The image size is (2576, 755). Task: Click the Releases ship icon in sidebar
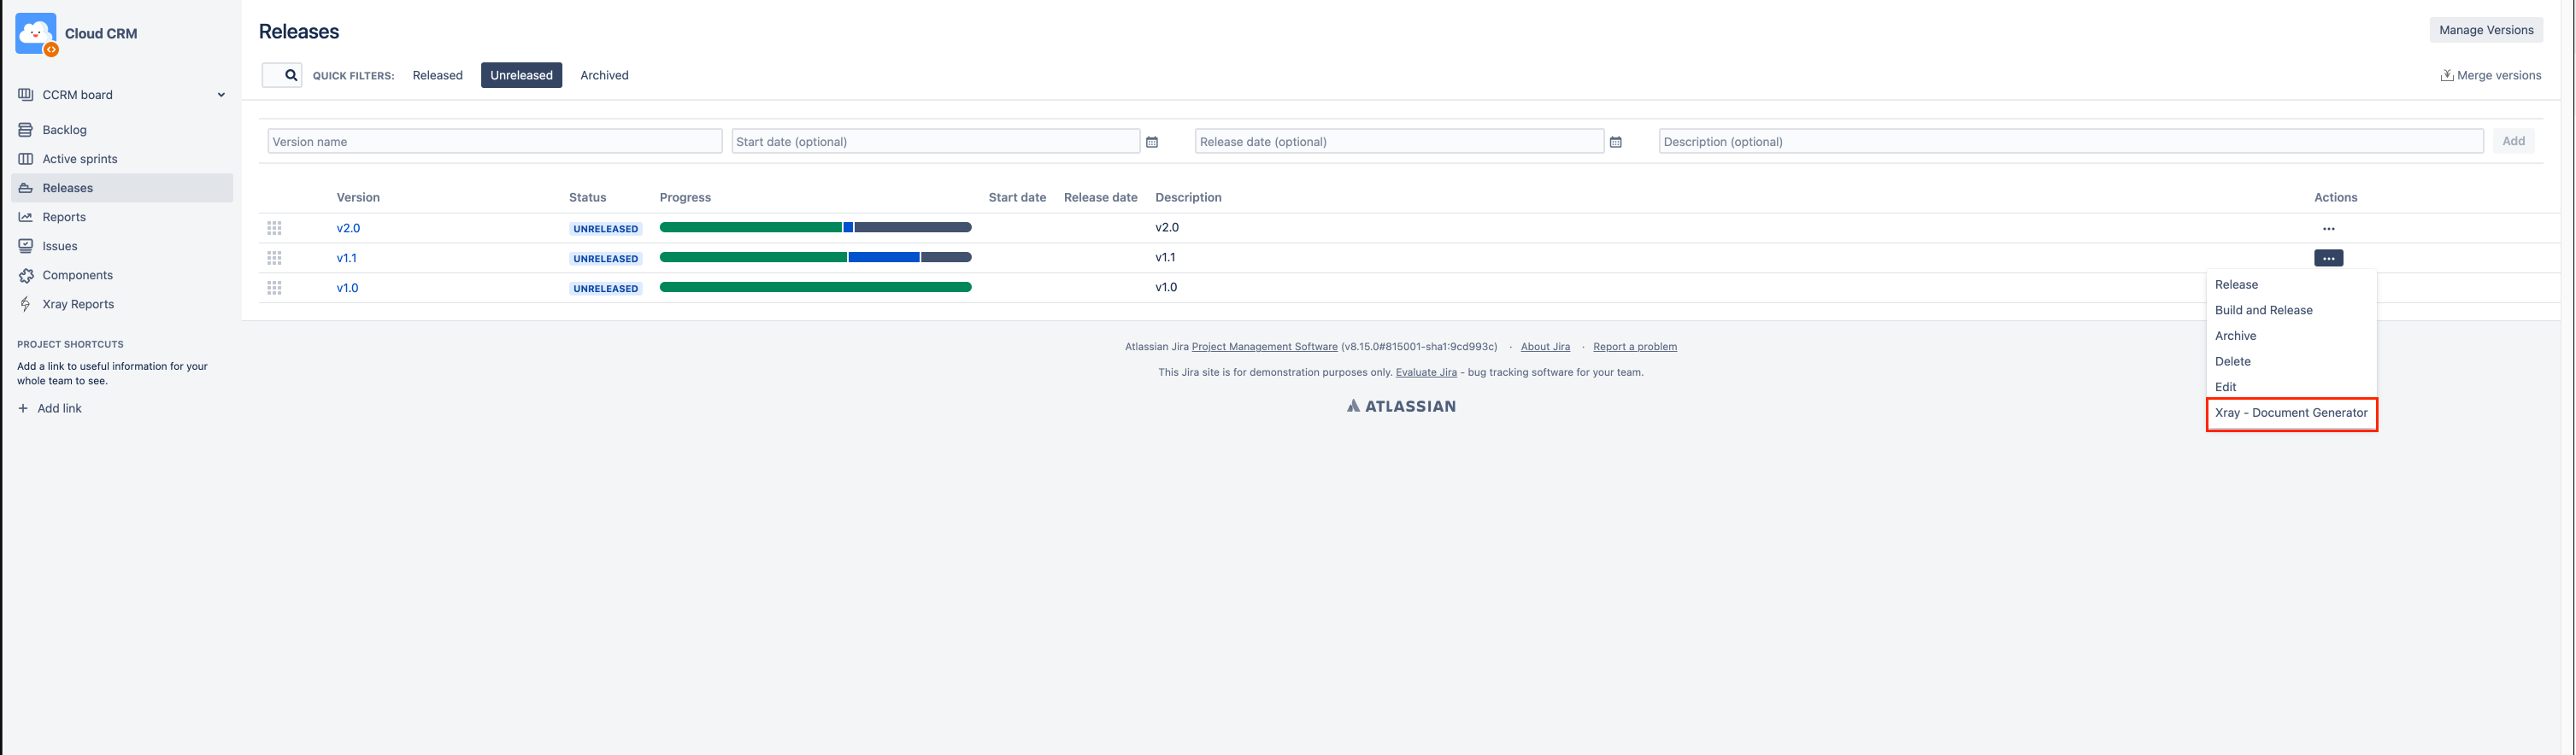pos(26,188)
